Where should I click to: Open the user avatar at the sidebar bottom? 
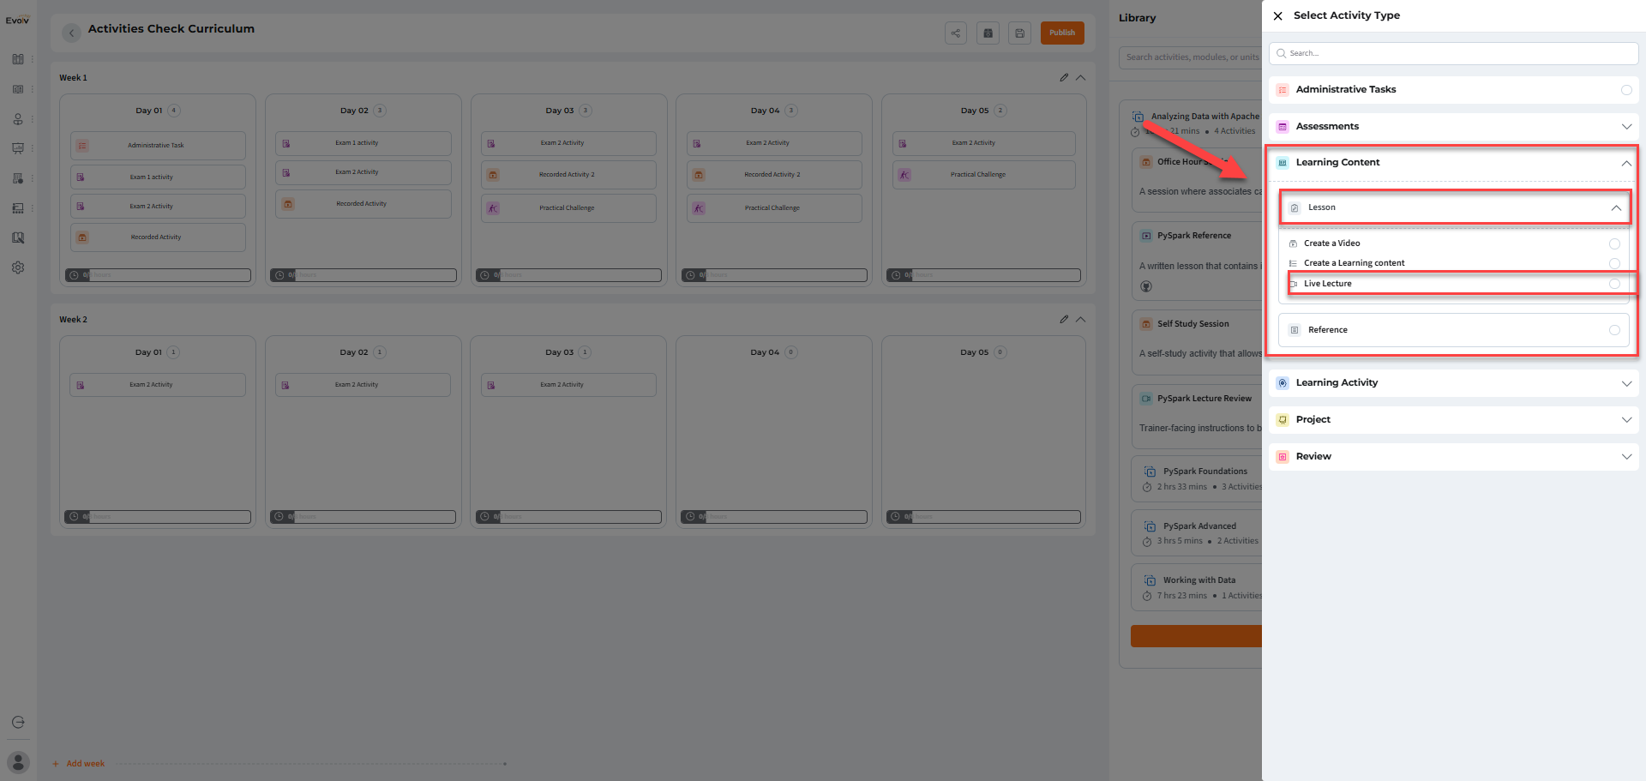(x=18, y=762)
